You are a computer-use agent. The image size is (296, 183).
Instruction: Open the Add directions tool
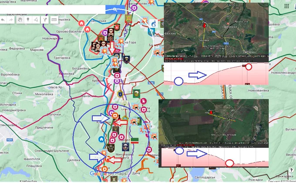pos(45,20)
